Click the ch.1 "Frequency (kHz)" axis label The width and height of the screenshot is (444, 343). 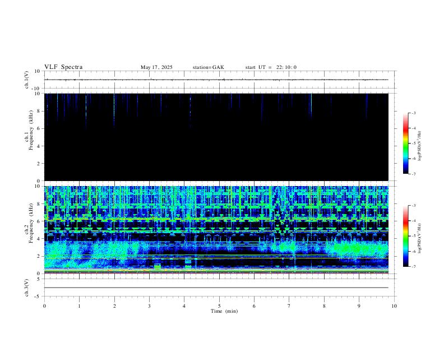point(31,130)
